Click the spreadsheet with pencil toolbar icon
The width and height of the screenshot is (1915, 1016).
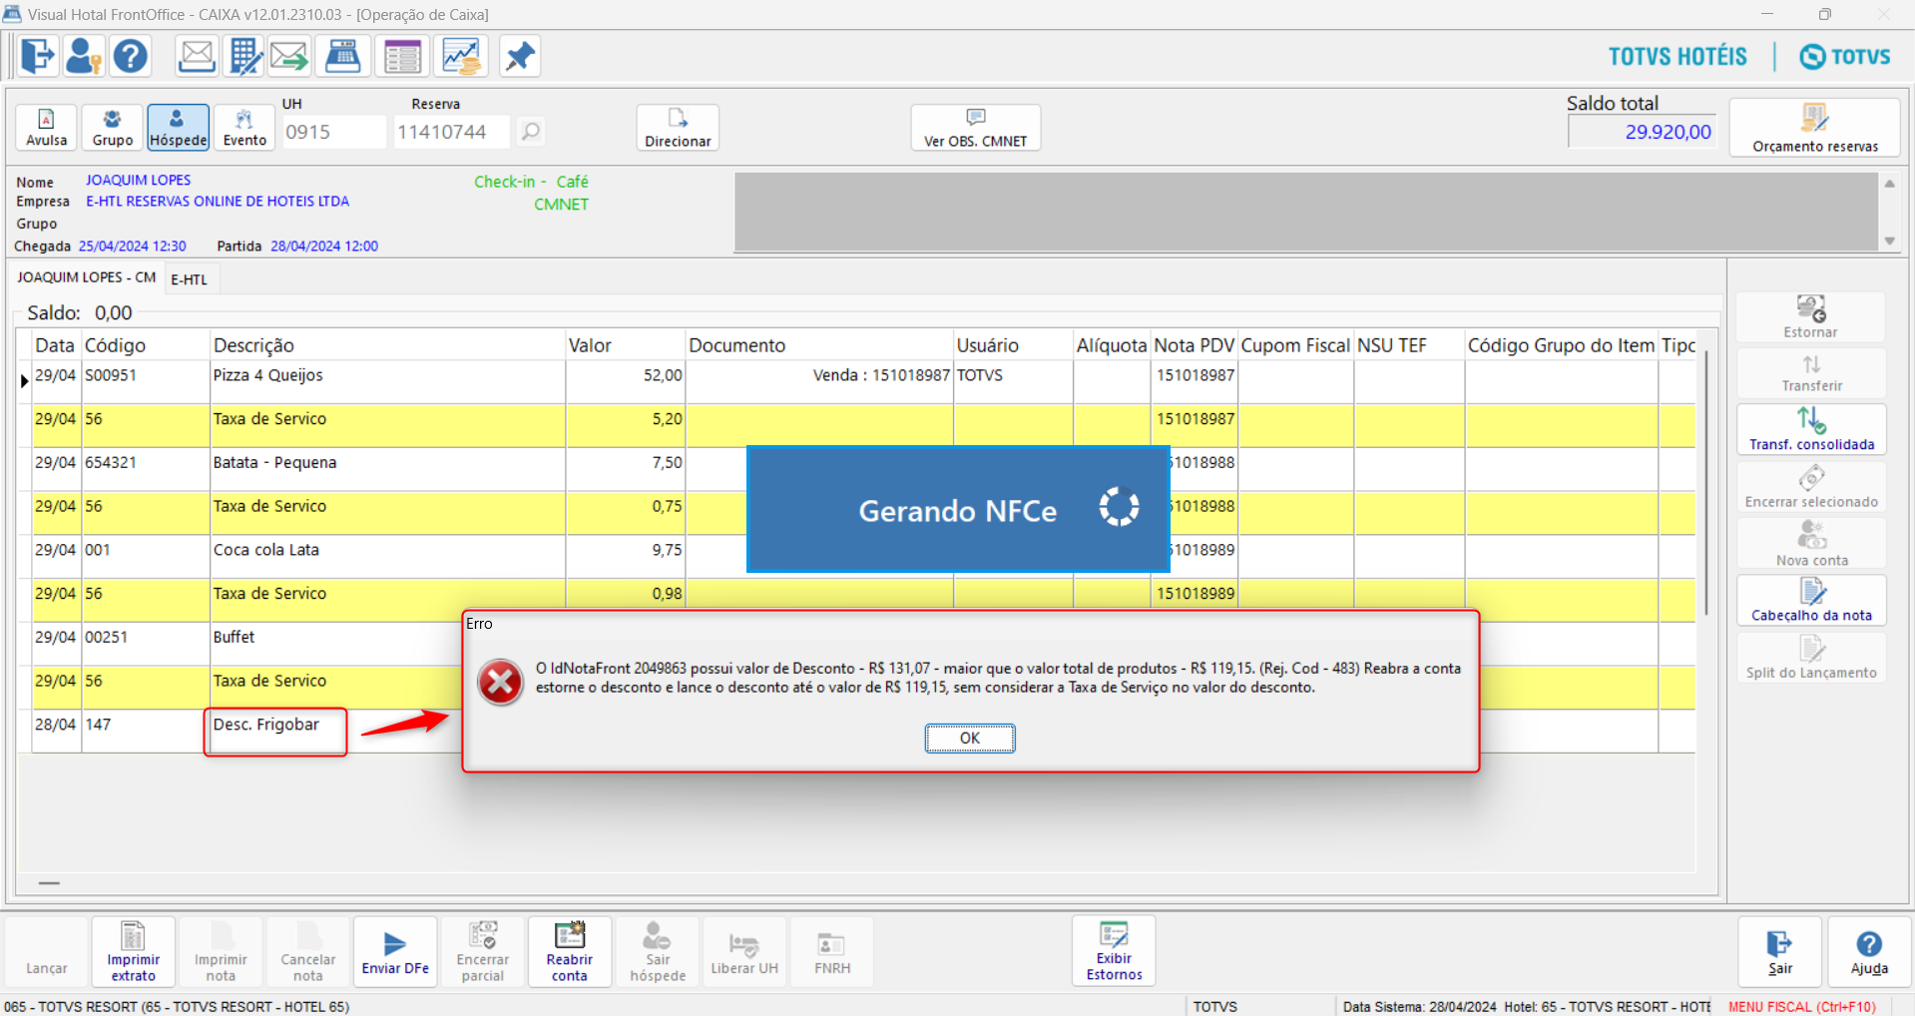244,56
